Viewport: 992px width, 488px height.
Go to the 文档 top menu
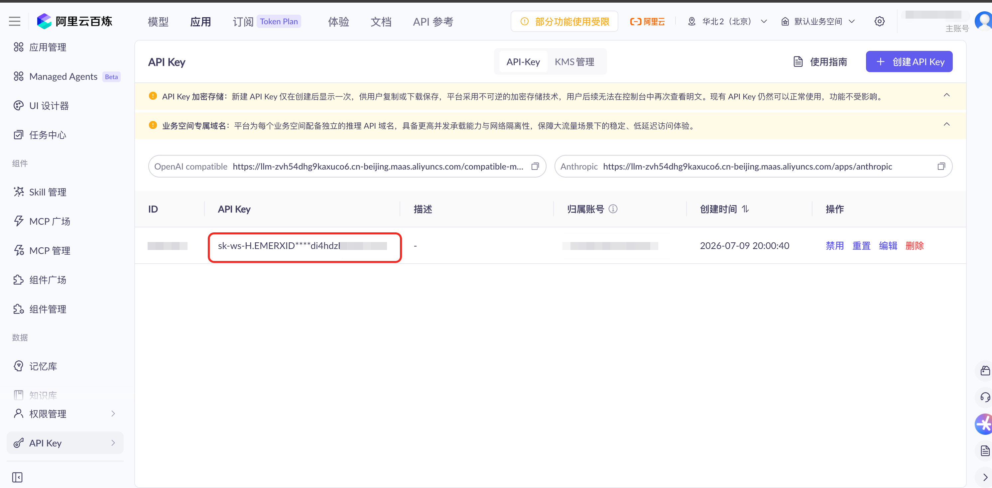tap(381, 22)
